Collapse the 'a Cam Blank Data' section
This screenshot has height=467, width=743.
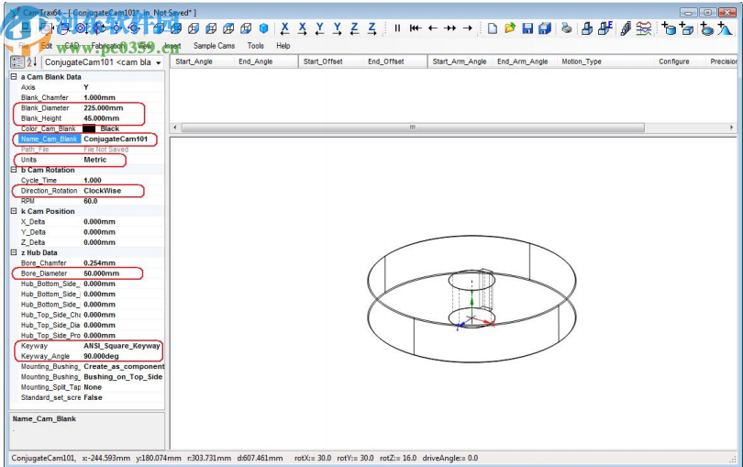[x=14, y=77]
